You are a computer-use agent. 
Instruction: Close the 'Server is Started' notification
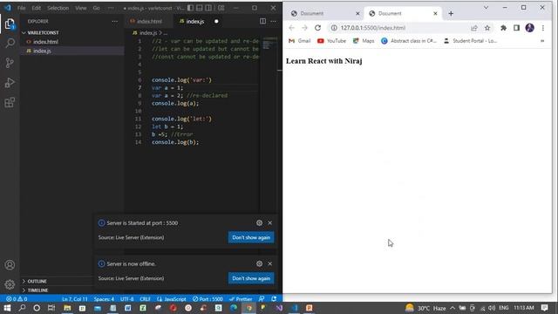coord(270,223)
